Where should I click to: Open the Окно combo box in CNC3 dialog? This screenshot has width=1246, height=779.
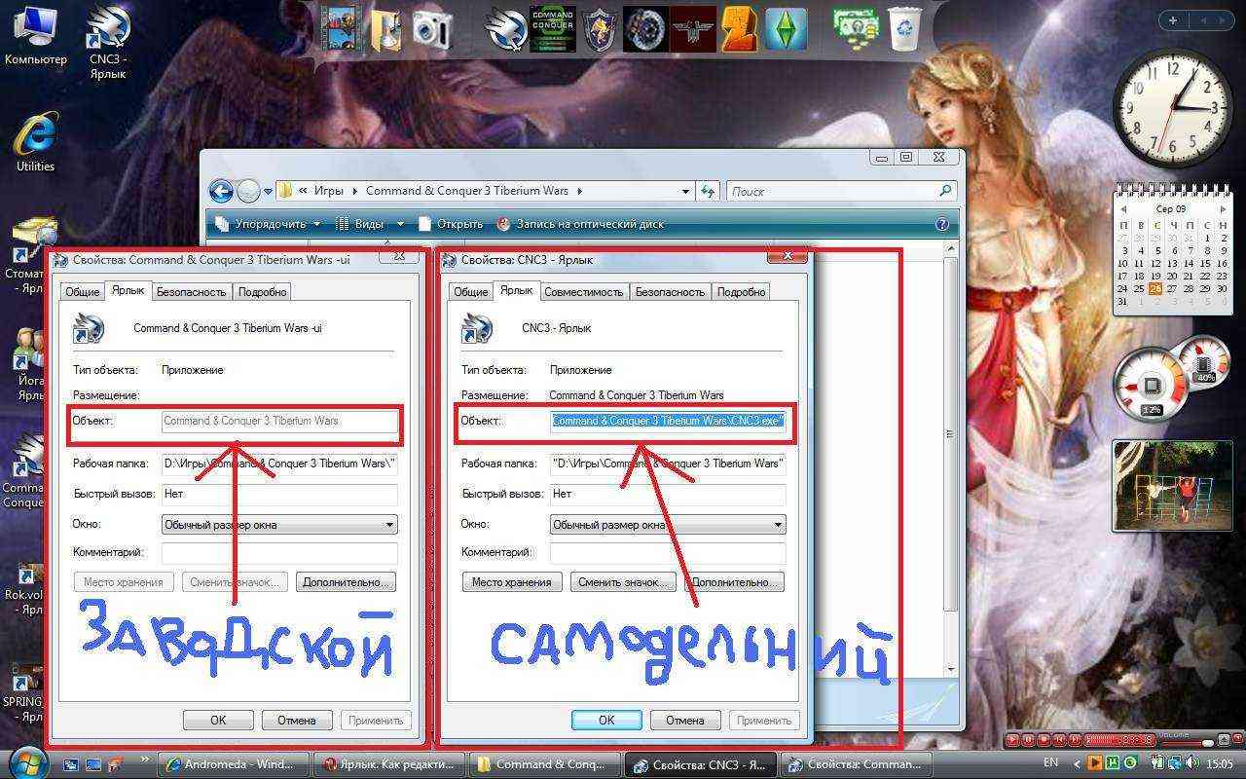pos(667,525)
